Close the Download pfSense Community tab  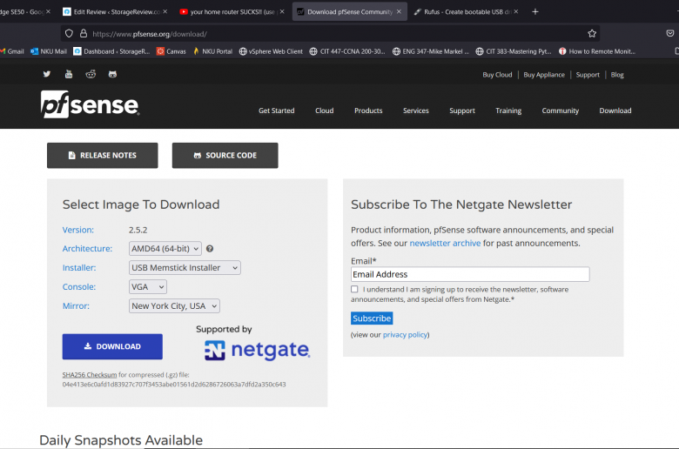(x=399, y=11)
